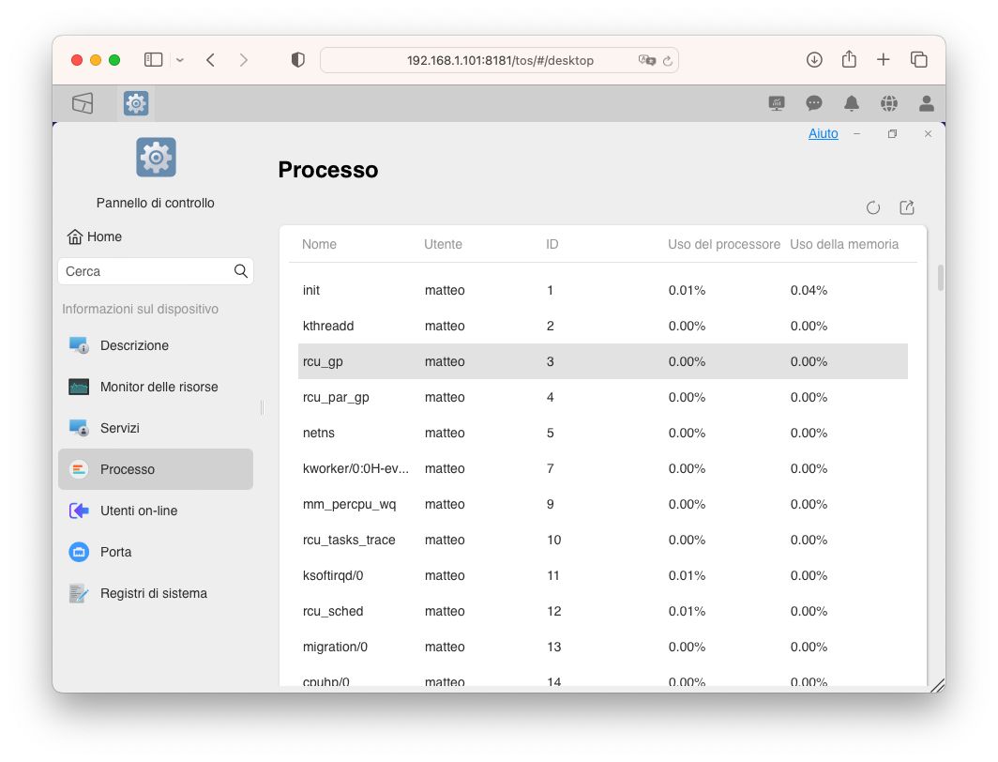Open the resource monitor taskbar icon

click(x=777, y=103)
